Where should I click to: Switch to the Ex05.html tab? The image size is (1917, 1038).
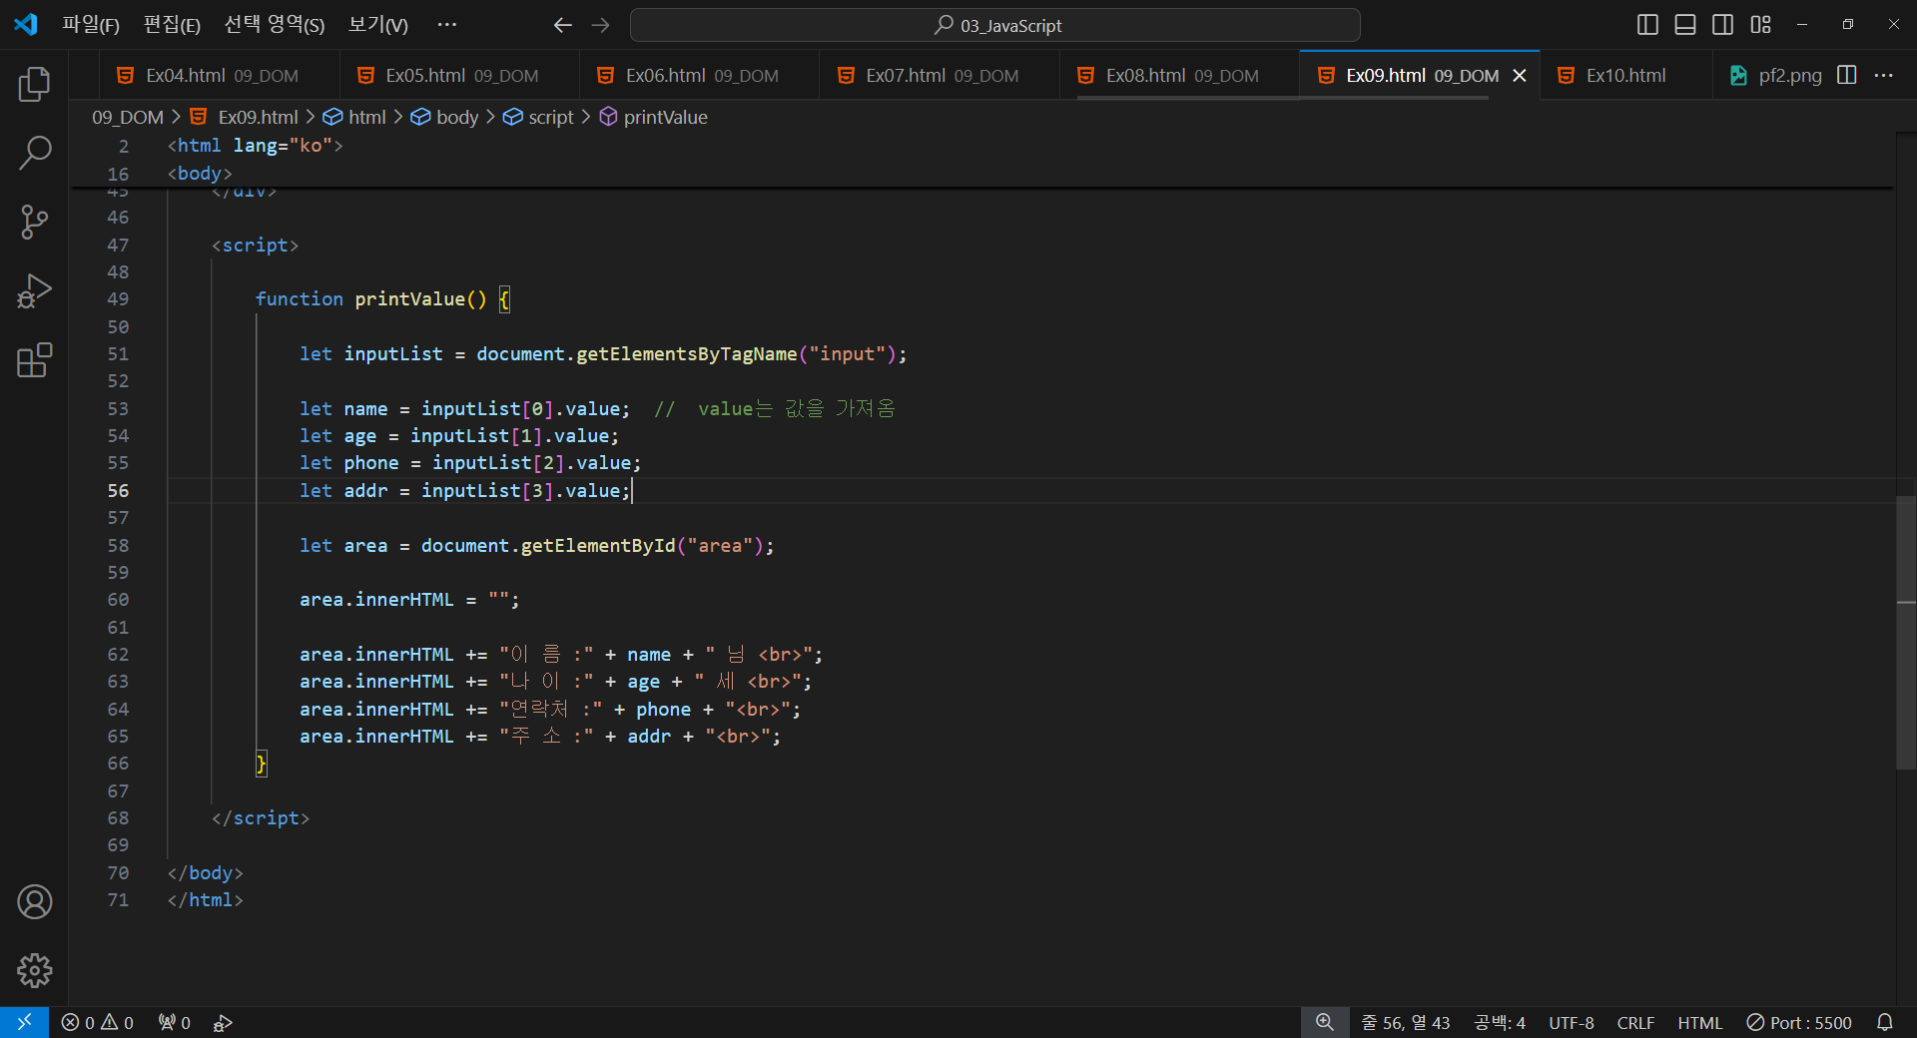(x=459, y=76)
